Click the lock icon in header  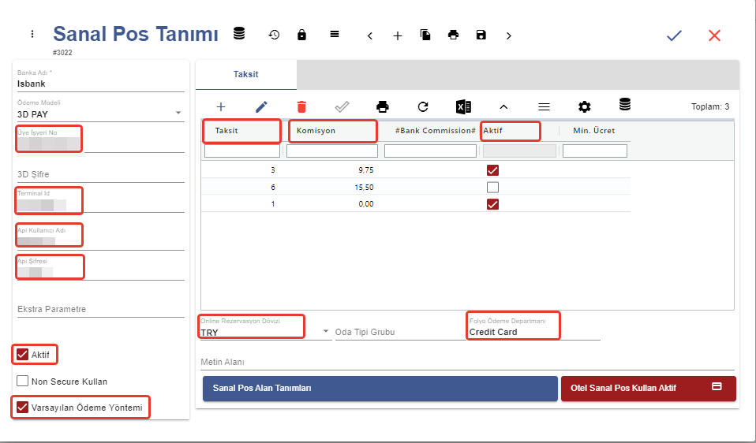(301, 35)
